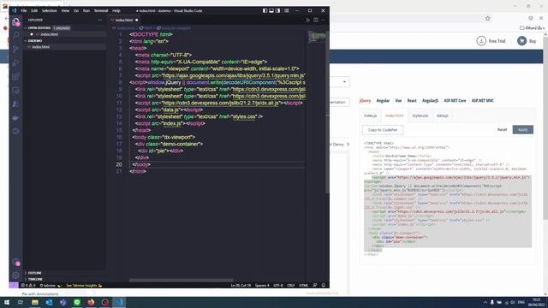Image resolution: width=548 pixels, height=308 pixels.
Task: Click the code minimap in the editor
Action: (x=318, y=36)
